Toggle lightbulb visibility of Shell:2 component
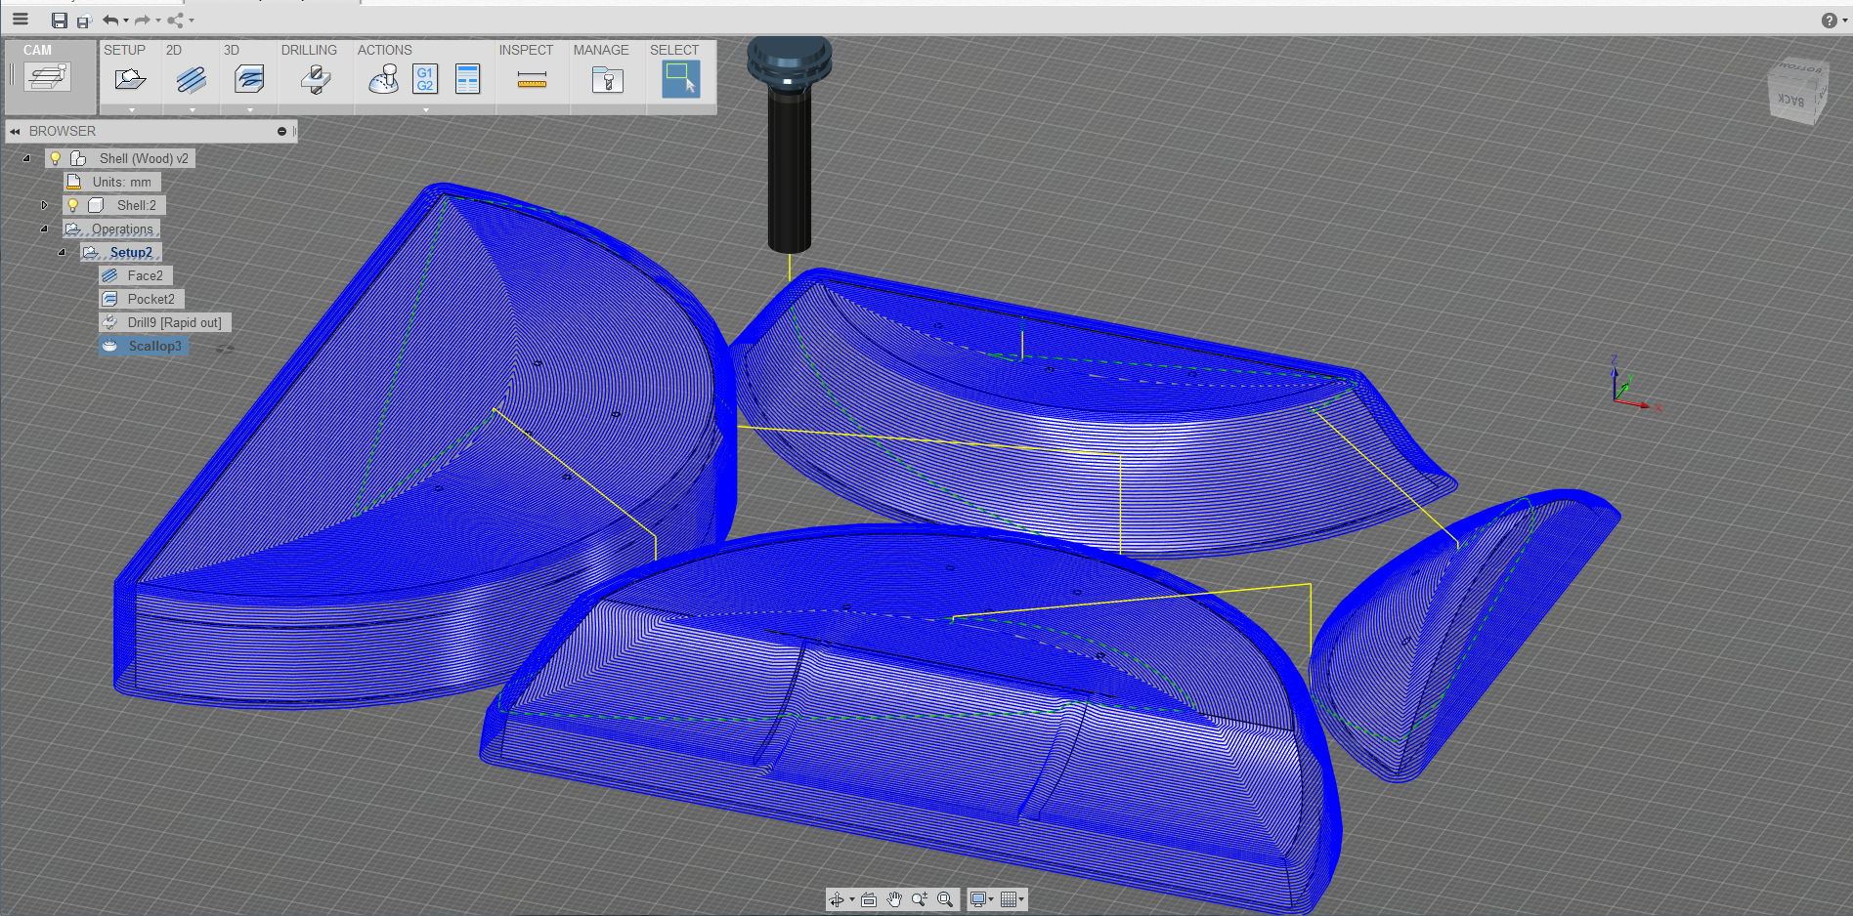The width and height of the screenshot is (1853, 916). (x=73, y=205)
